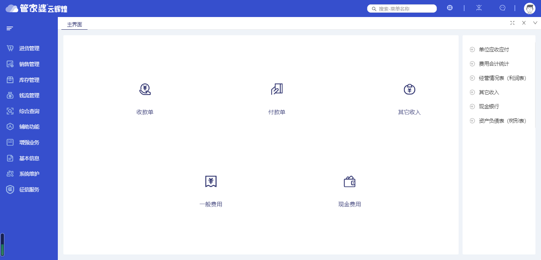Click the customer service person icon
541x260 pixels.
479,8
